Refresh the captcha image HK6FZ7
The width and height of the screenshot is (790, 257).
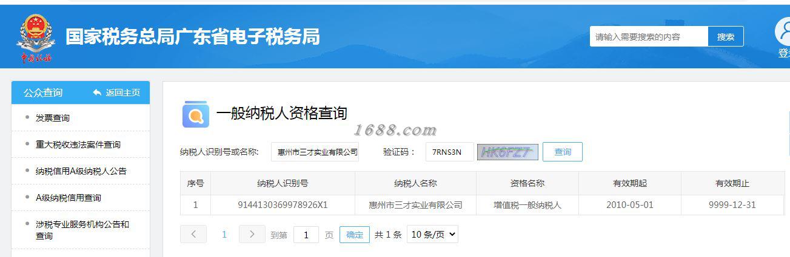(507, 152)
